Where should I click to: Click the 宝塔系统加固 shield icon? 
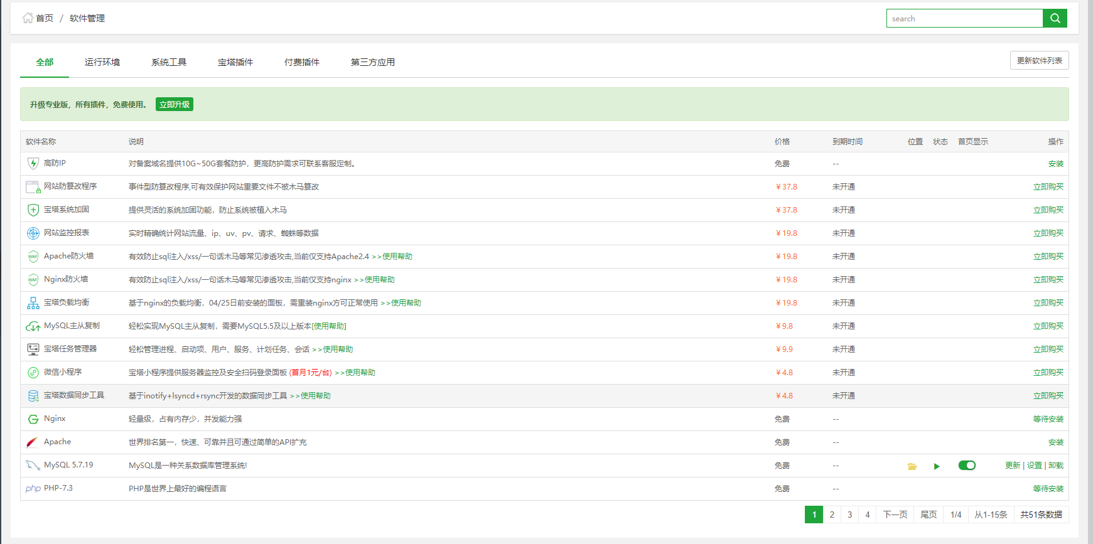pyautogui.click(x=33, y=210)
